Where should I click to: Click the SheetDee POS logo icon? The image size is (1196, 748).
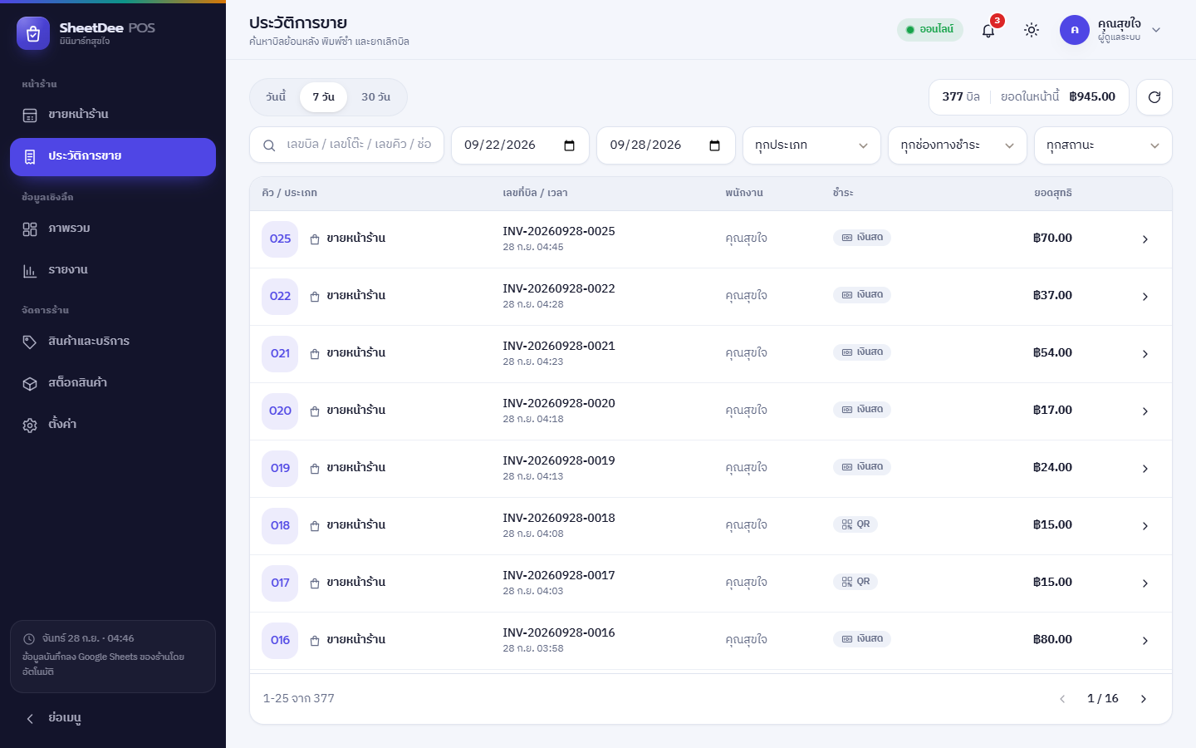point(33,33)
